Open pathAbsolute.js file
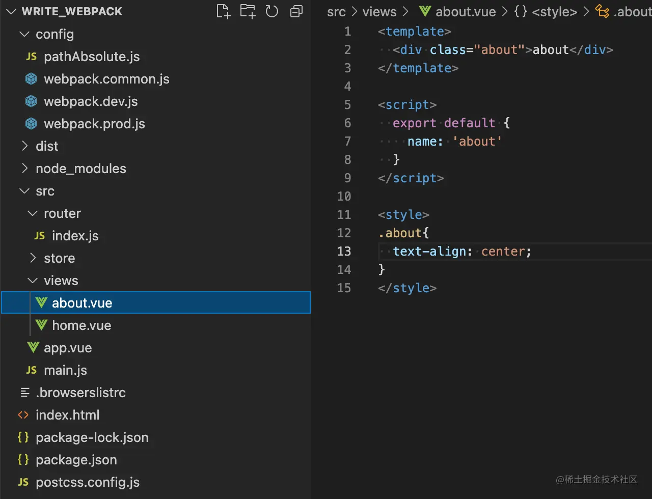This screenshot has height=499, width=652. (x=155, y=57)
